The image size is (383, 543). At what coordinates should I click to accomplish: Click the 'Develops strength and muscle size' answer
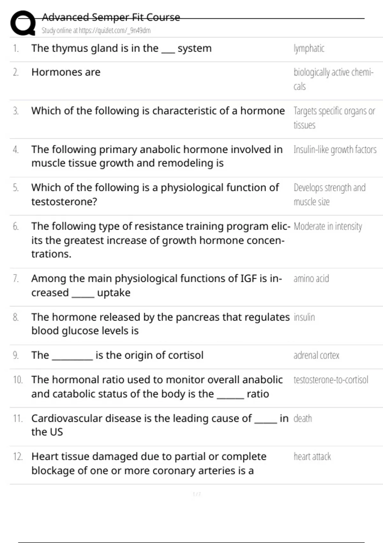point(329,195)
